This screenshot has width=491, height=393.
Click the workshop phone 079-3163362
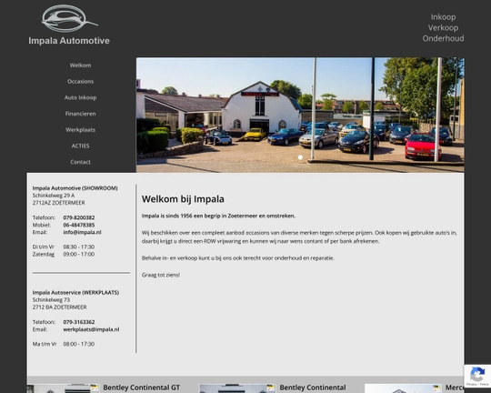[79, 322]
